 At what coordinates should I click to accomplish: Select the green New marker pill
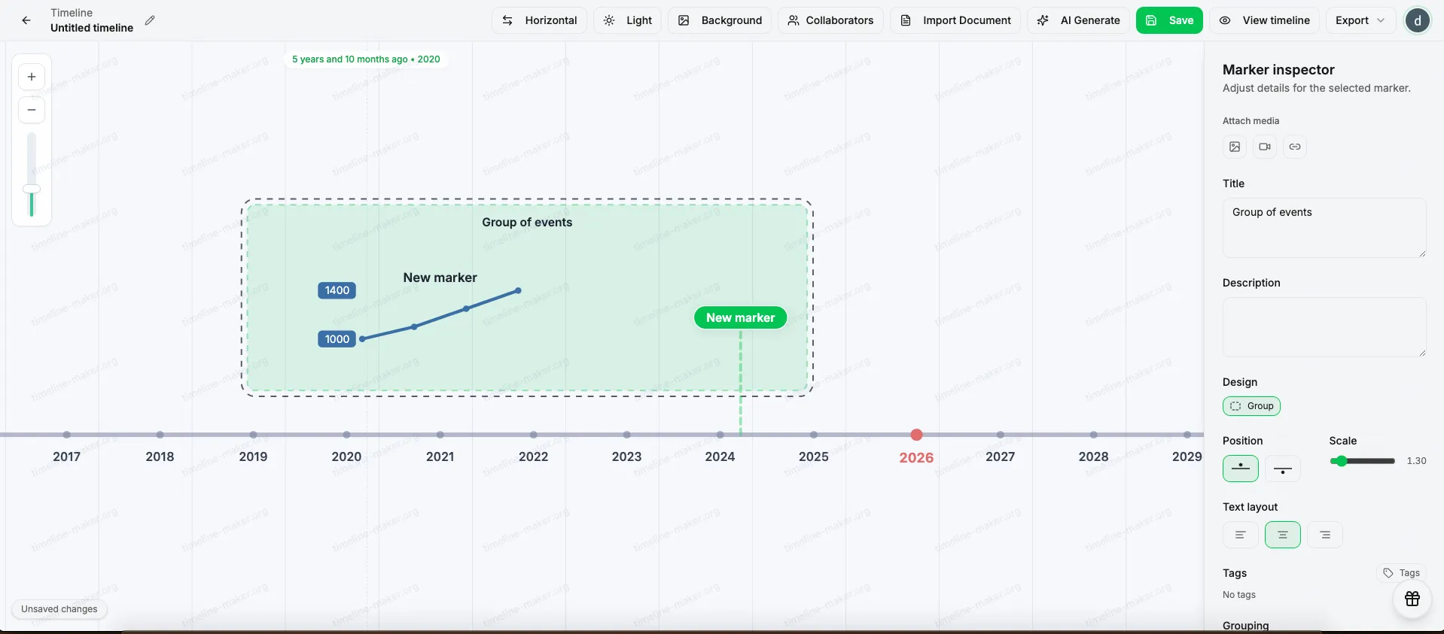(740, 317)
